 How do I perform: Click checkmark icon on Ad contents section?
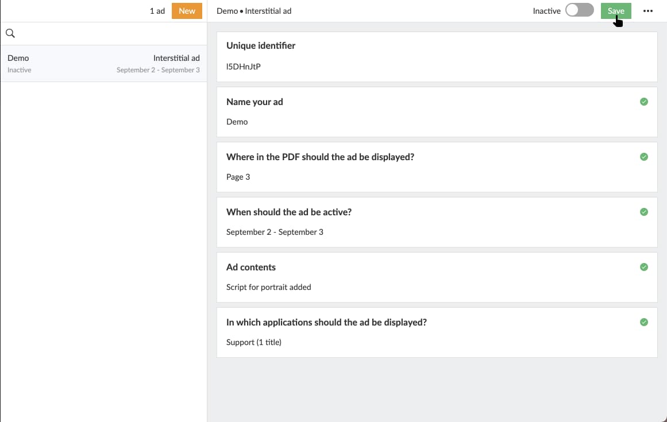point(643,267)
